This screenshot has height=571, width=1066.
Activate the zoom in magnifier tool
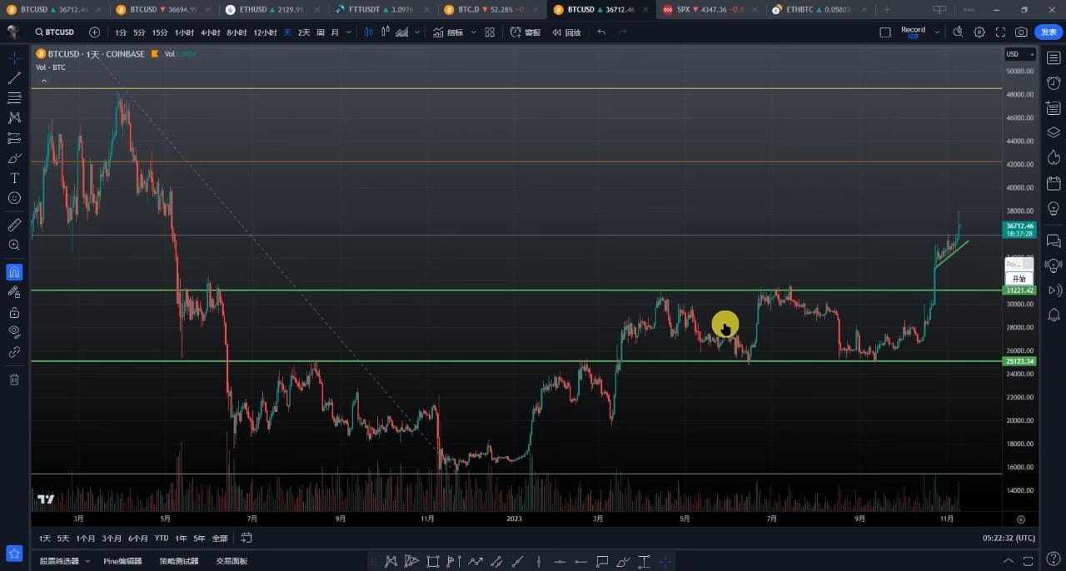14,245
